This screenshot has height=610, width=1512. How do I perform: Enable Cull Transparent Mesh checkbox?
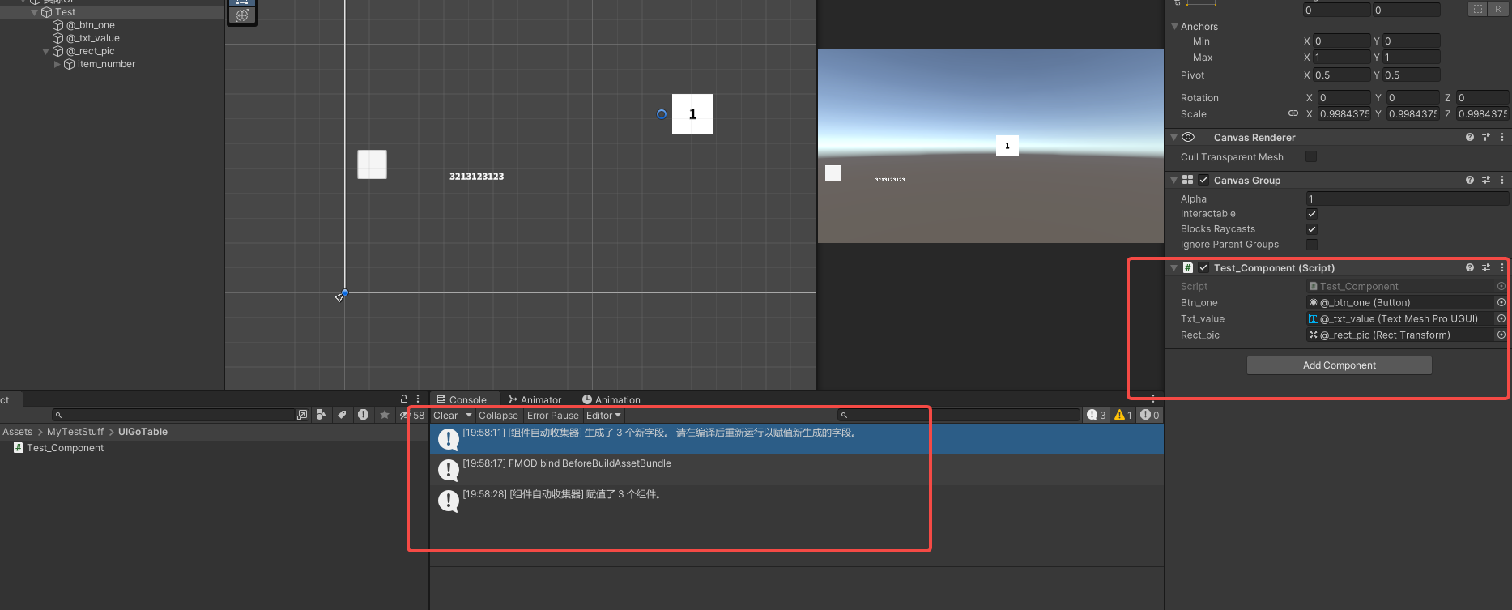1311,156
